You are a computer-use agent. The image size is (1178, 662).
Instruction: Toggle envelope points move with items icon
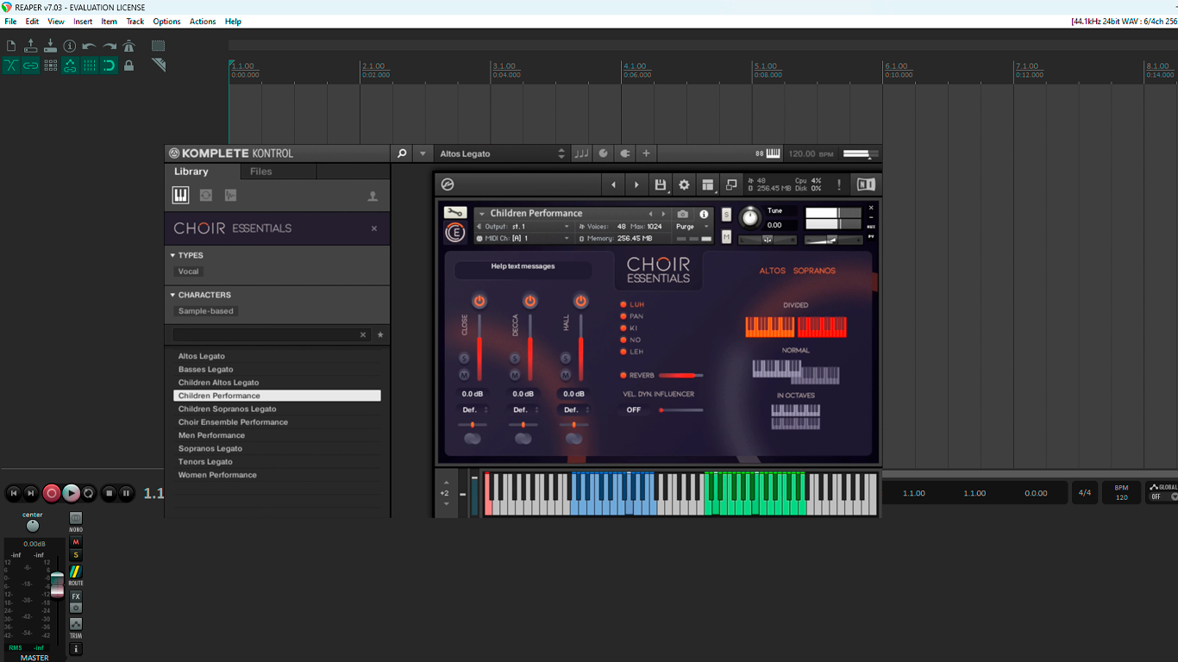(x=70, y=66)
